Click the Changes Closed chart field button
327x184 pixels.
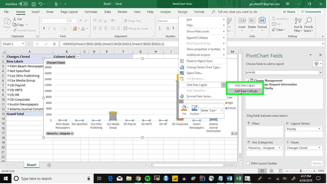[55, 63]
